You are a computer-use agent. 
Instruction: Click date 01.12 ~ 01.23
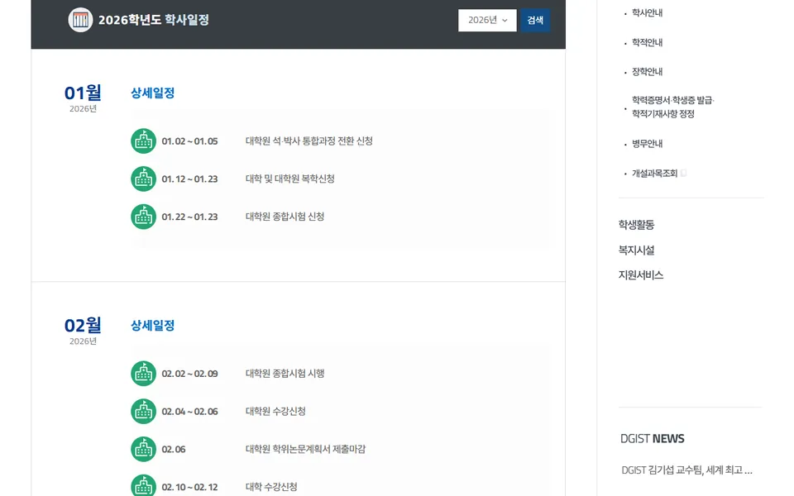(x=189, y=179)
